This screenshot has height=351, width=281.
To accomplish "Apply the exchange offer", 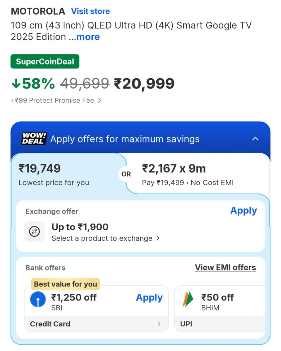I will point(244,211).
